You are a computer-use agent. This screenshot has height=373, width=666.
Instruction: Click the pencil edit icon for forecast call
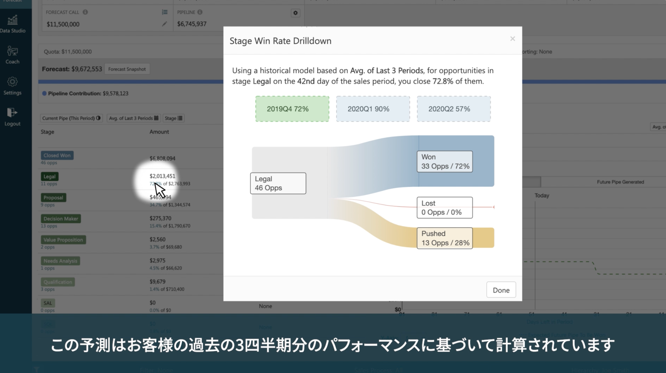pos(164,24)
